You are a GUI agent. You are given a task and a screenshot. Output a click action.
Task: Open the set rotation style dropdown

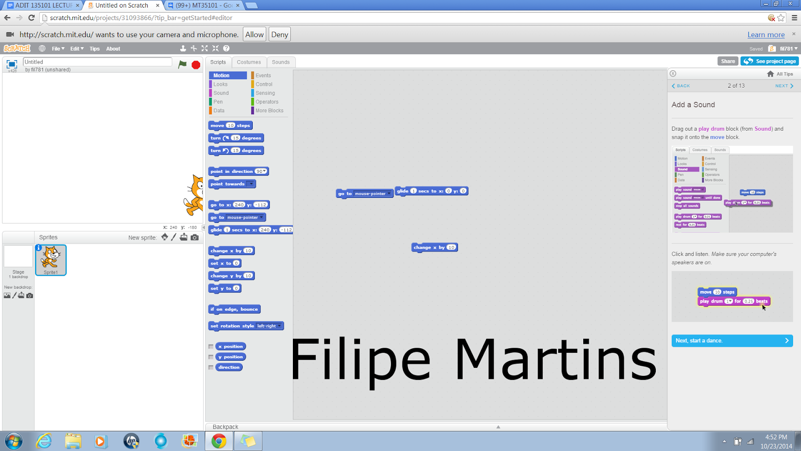(279, 326)
